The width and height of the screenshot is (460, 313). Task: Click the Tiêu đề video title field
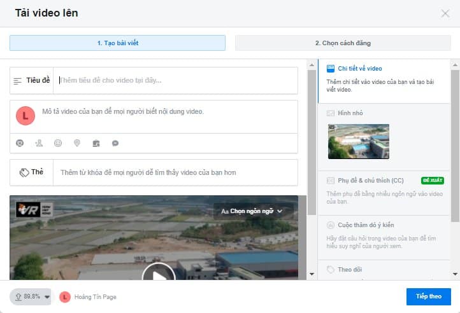click(x=175, y=81)
